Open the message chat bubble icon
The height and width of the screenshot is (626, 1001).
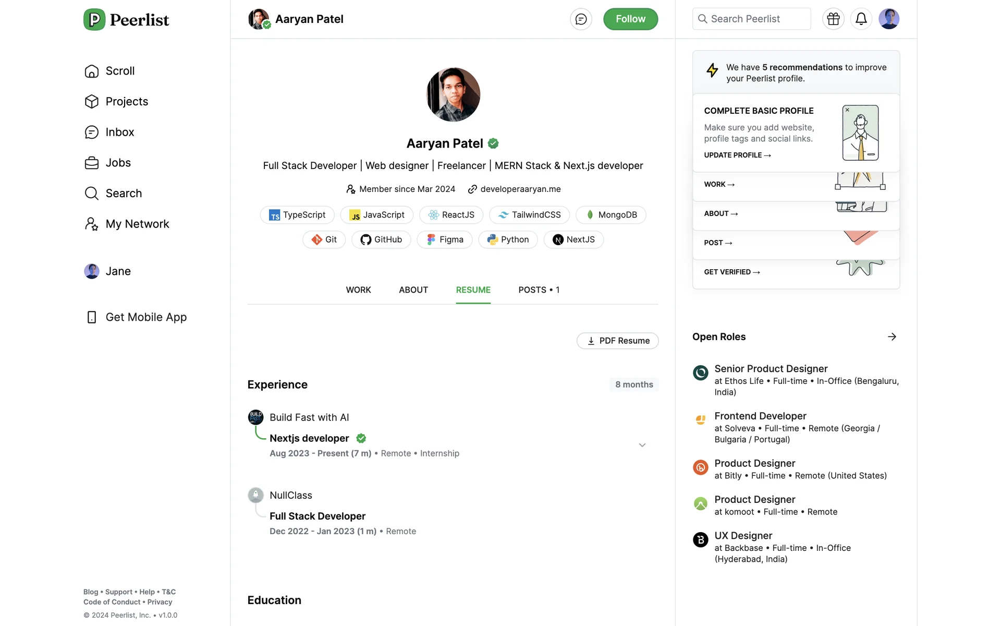(581, 19)
